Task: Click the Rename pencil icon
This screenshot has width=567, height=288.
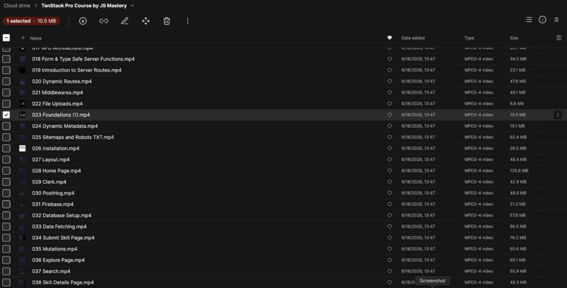Action: click(125, 21)
